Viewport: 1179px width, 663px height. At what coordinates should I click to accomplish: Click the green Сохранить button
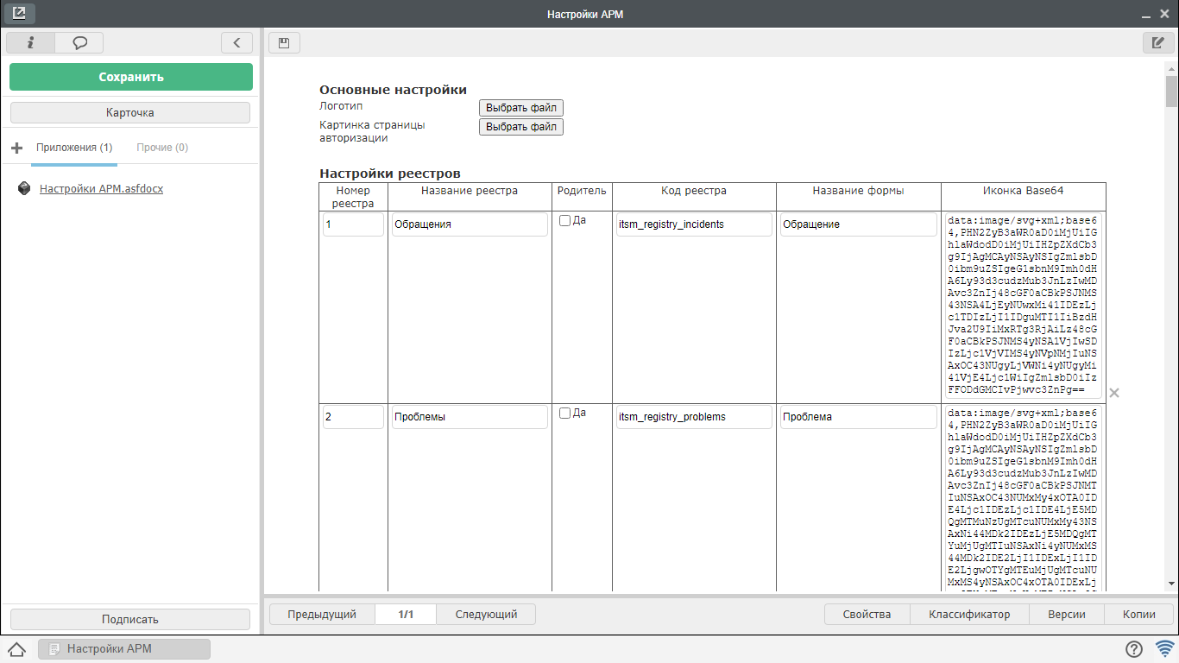[x=131, y=77]
